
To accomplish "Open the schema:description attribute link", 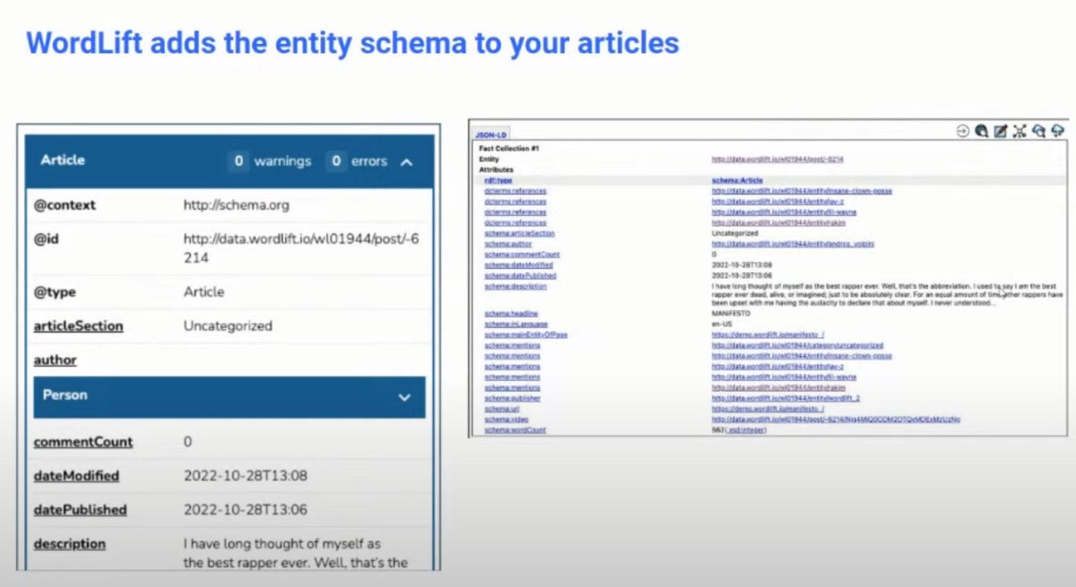I will [516, 286].
